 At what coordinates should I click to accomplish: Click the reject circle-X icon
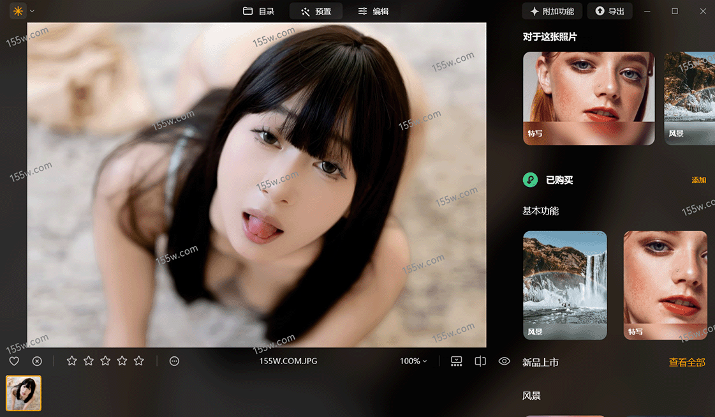37,361
